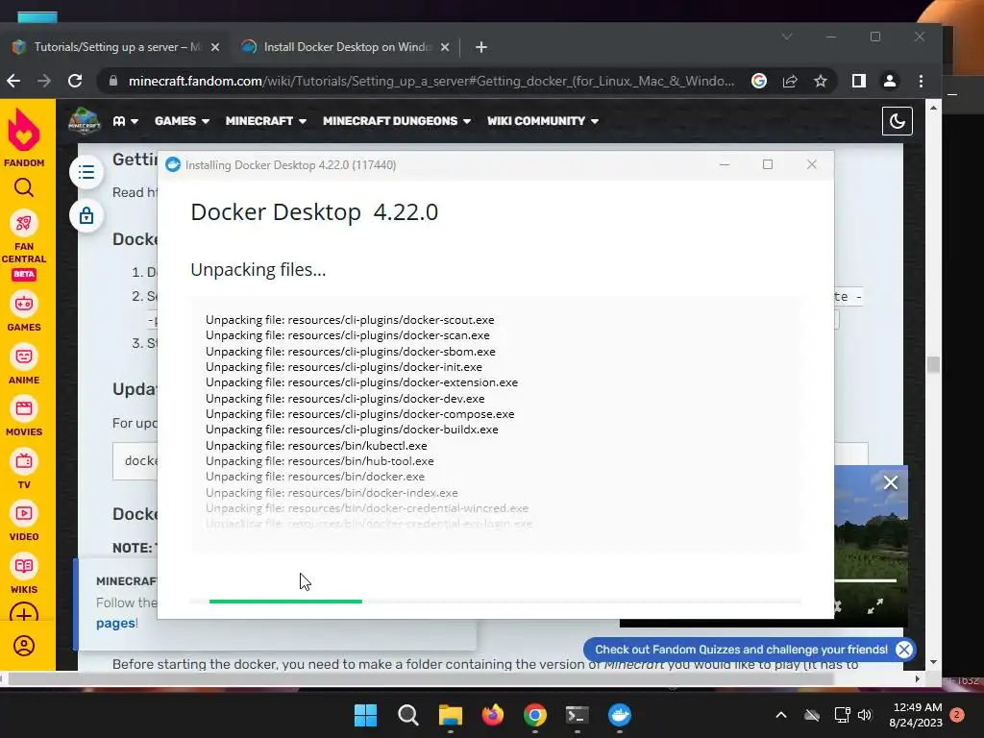Expand the GAMES dropdown menu
This screenshot has width=984, height=738.
(x=182, y=120)
